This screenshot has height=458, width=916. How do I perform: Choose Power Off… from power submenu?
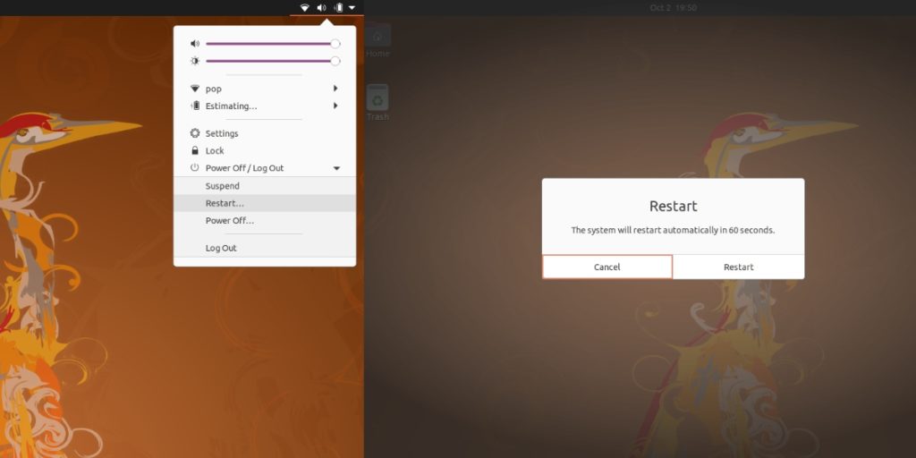pos(265,221)
